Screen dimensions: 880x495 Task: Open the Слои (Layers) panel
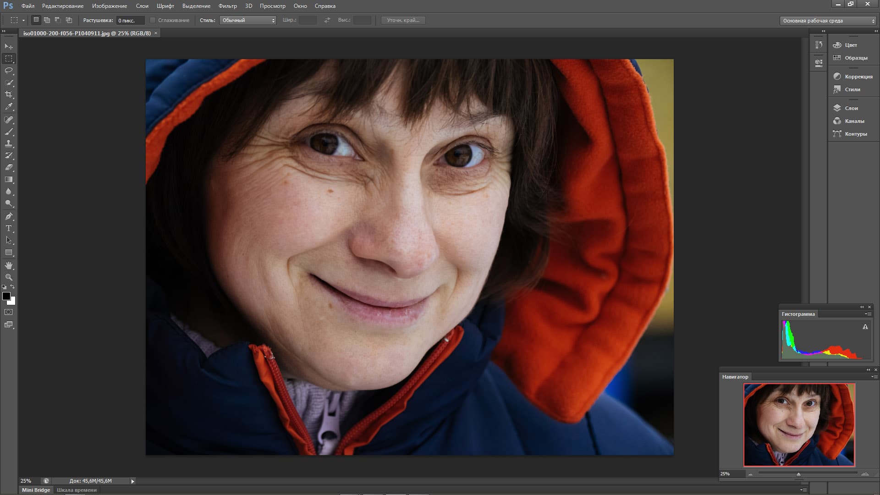coord(851,108)
